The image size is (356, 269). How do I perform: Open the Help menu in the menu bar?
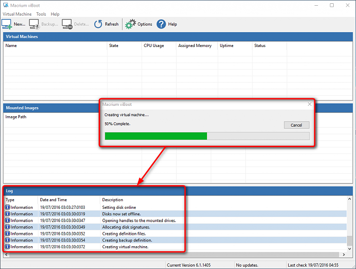(55, 14)
